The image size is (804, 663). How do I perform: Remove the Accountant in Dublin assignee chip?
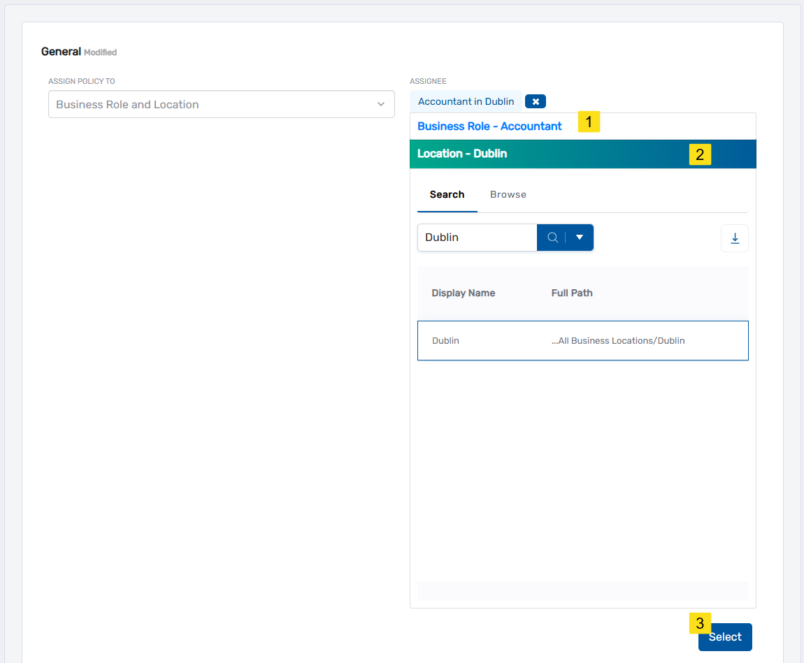pyautogui.click(x=535, y=101)
